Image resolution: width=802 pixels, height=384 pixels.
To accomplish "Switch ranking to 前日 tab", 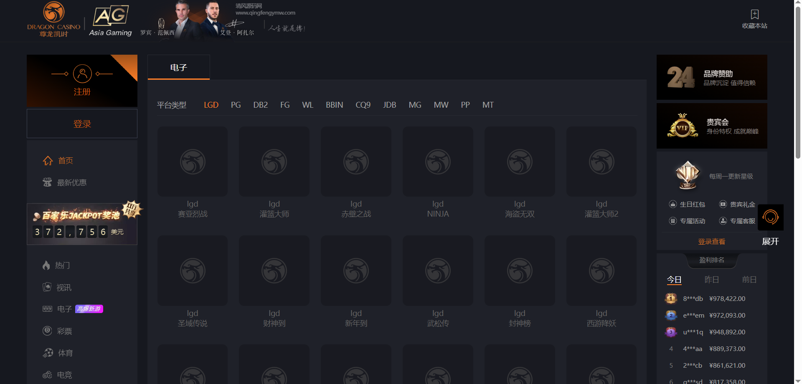I will [749, 280].
